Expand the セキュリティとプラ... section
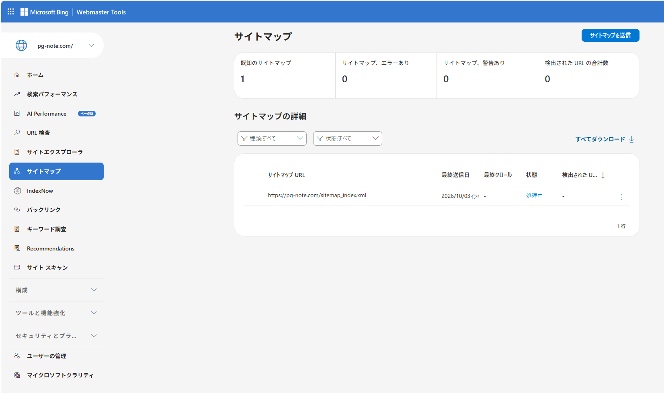Viewport: 664px width, 393px height. coord(57,336)
